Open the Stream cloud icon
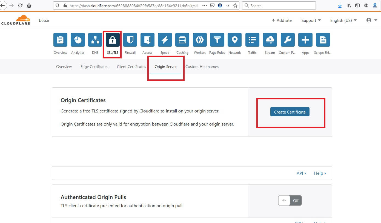381x223 pixels. (270, 40)
